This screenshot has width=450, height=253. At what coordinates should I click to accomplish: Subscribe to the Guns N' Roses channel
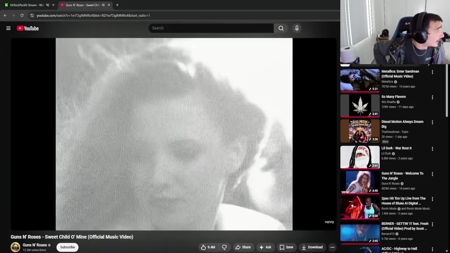coord(67,247)
